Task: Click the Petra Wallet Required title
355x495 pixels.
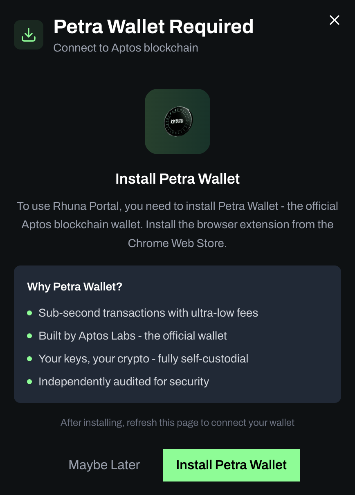Action: point(153,27)
